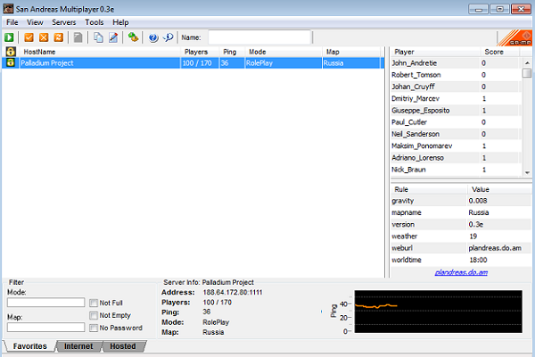
Task: Sort servers by Mode column header
Action: coord(284,52)
